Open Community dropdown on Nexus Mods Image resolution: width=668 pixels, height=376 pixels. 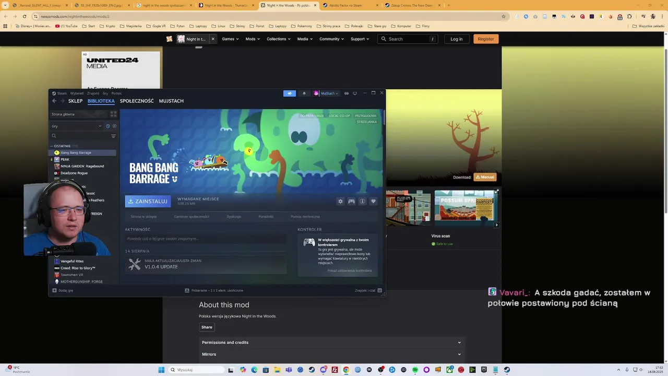tap(332, 39)
